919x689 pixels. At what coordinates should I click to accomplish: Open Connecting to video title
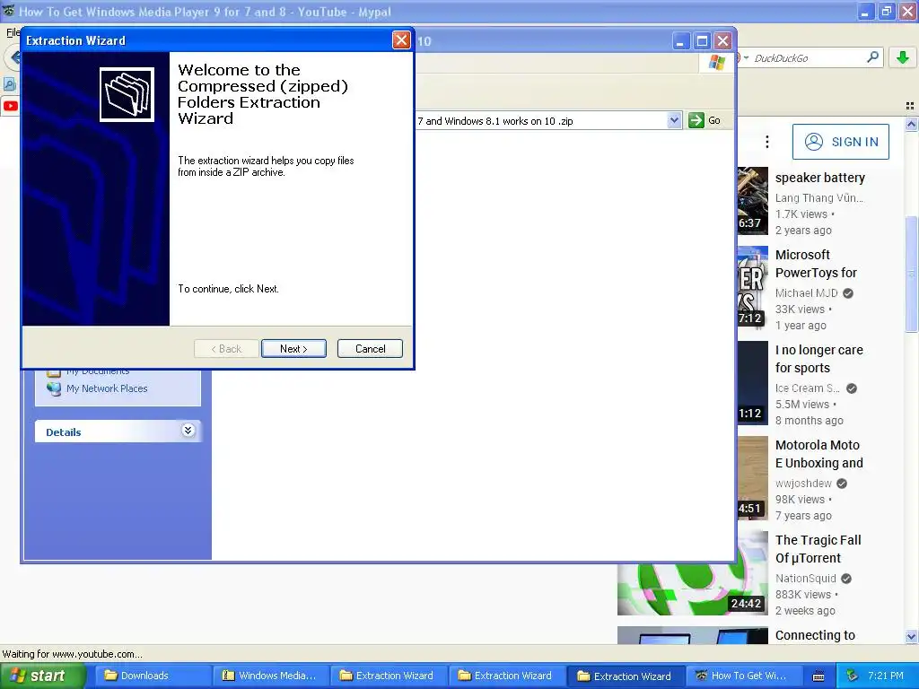tap(815, 635)
